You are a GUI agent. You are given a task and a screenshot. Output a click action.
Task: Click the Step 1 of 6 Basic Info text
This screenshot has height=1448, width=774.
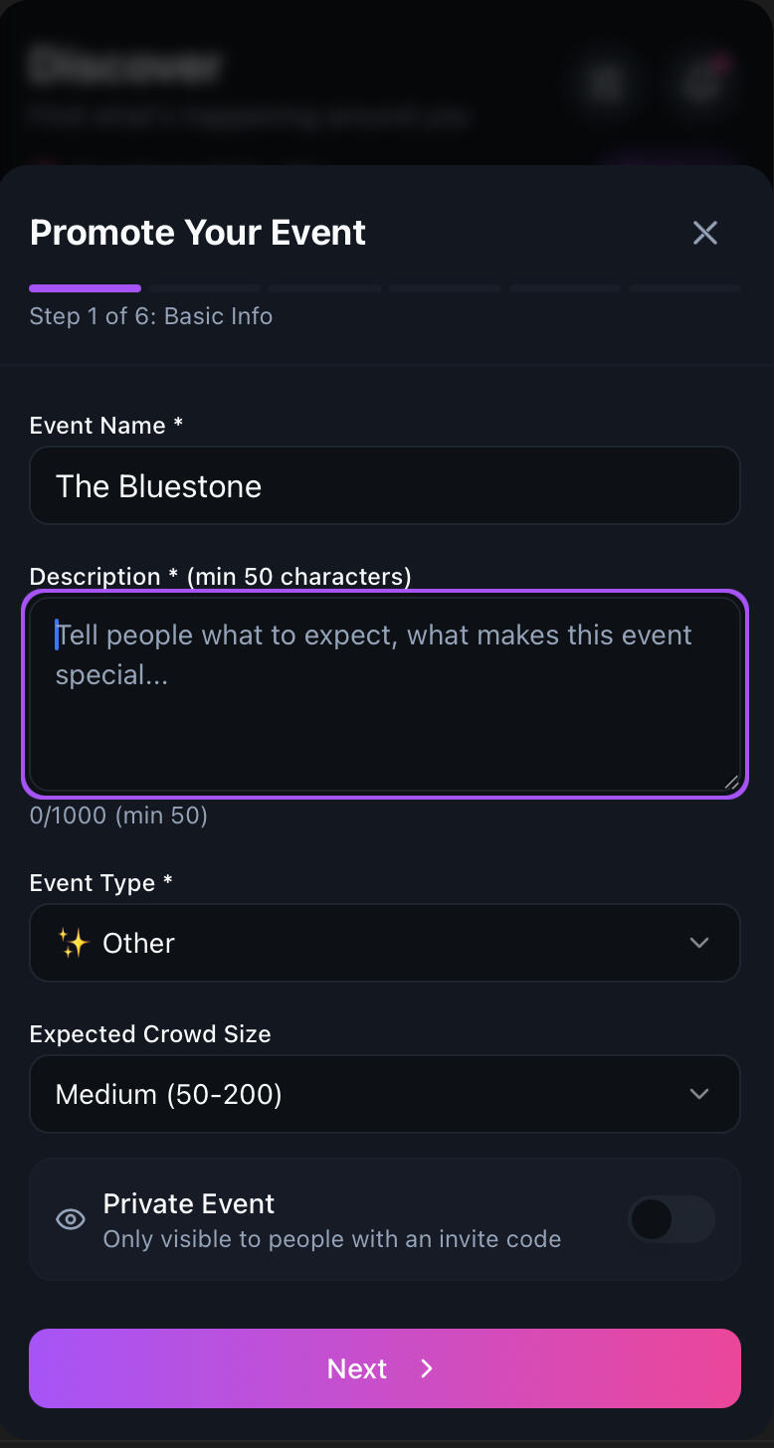click(151, 316)
